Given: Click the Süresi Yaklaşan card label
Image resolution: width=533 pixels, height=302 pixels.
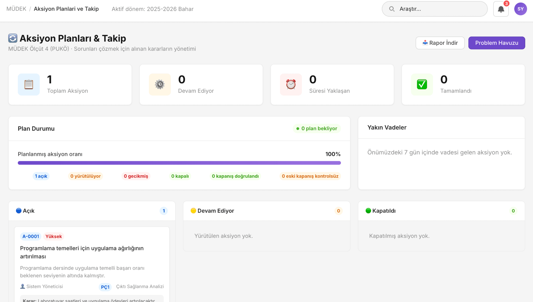Looking at the screenshot, I should [x=329, y=91].
